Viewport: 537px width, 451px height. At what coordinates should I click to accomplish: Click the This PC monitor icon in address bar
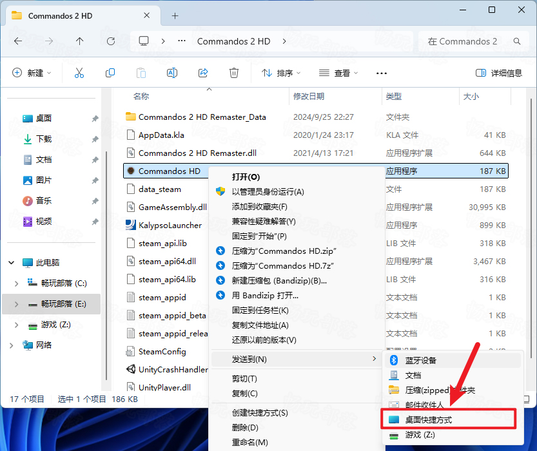144,41
